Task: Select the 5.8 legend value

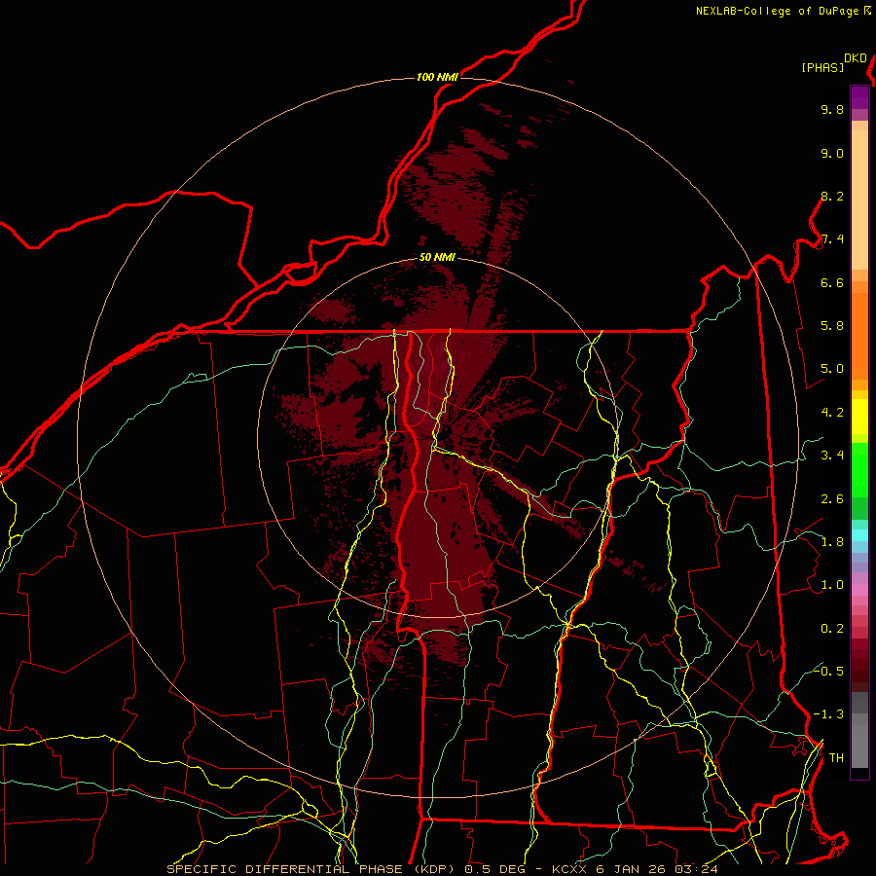Action: tap(832, 326)
